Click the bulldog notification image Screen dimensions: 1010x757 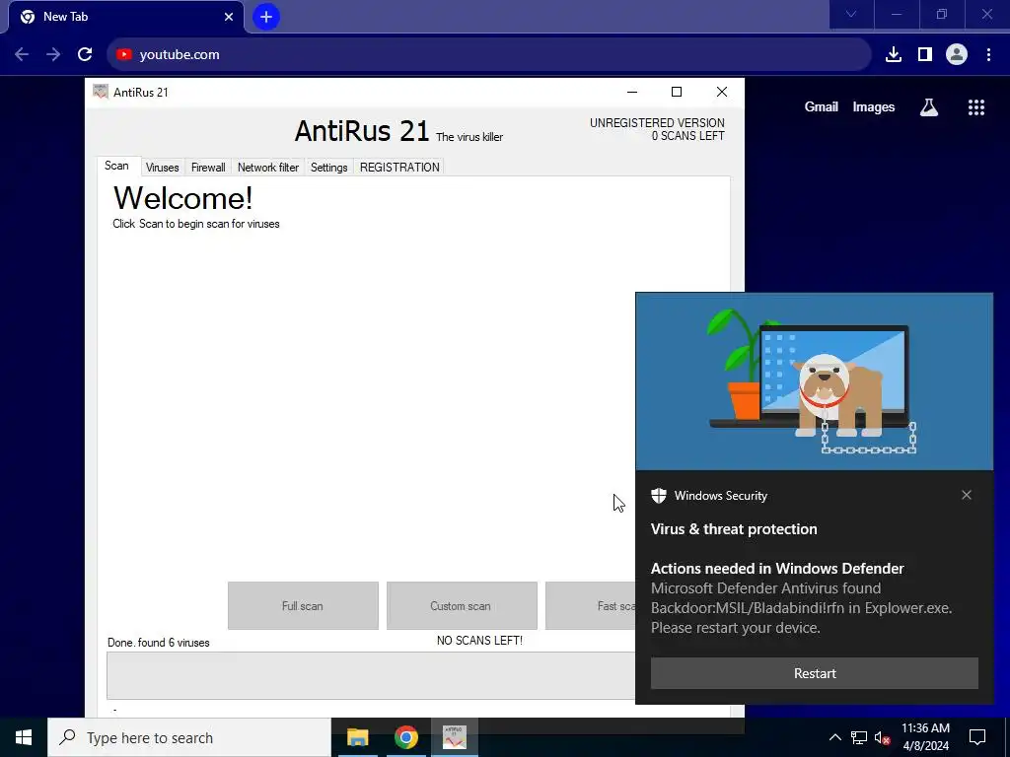point(814,381)
